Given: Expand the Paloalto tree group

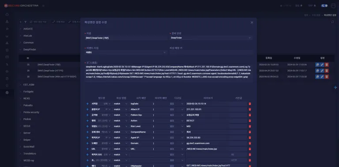Looking at the screenshot, I should pos(21,105).
